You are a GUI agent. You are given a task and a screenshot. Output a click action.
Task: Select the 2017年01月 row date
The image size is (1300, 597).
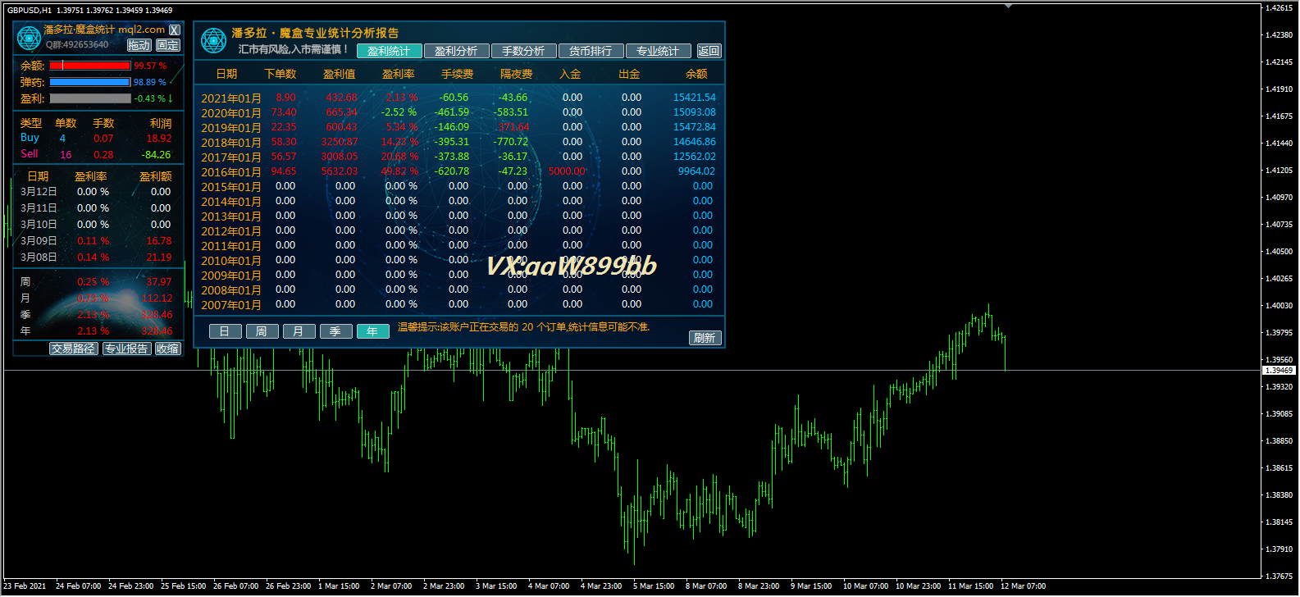tap(231, 157)
